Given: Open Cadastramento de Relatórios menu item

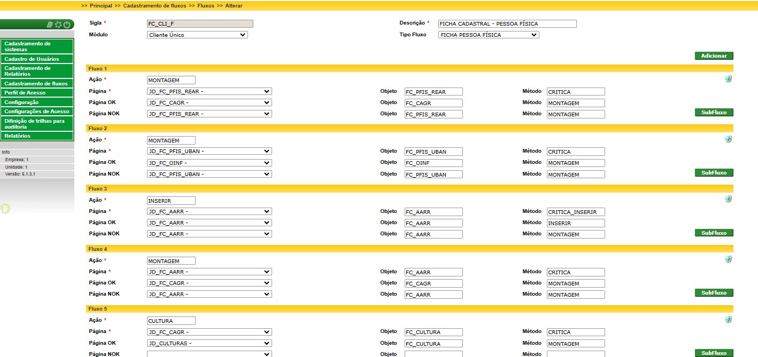Looking at the screenshot, I should [37, 71].
